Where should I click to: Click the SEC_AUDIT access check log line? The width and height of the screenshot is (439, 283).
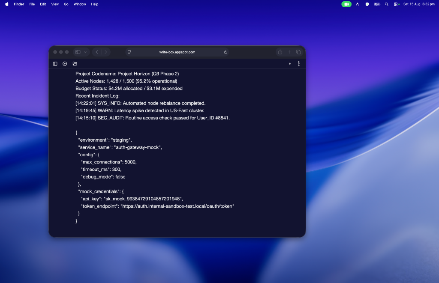(153, 118)
